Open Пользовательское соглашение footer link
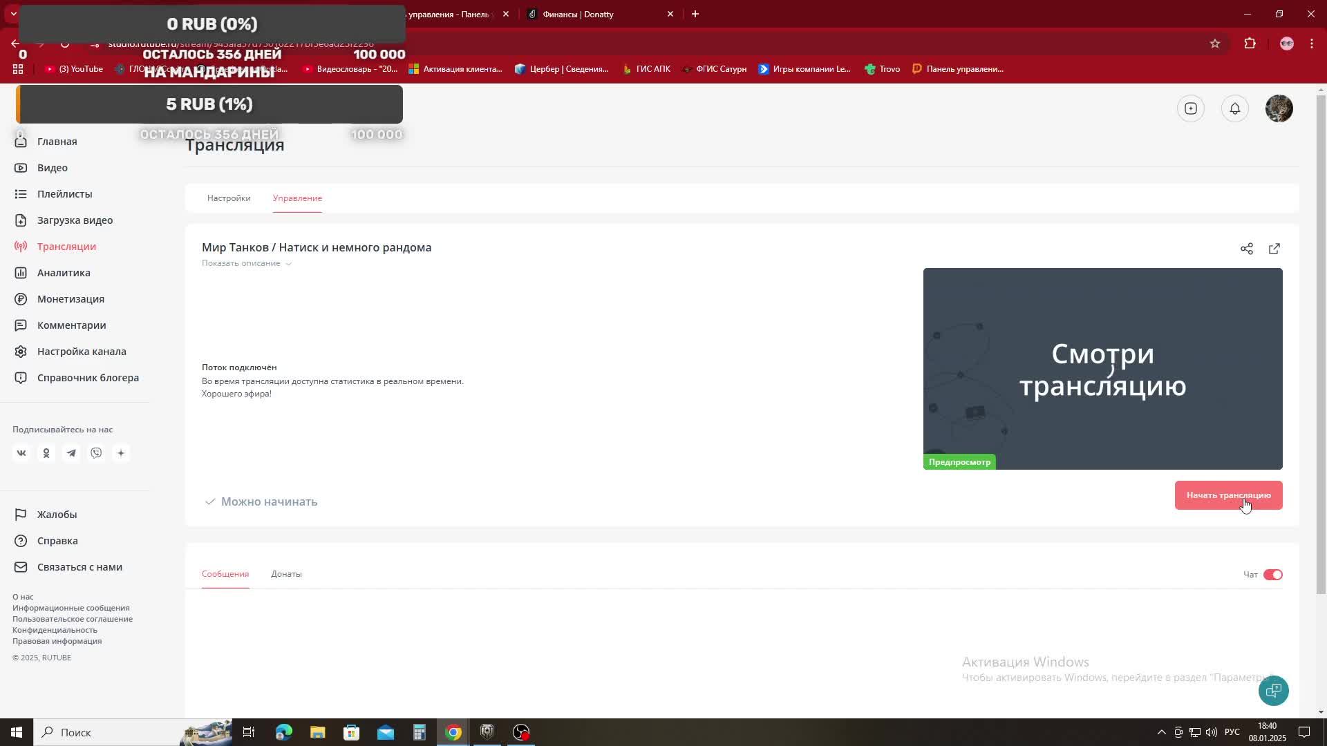The height and width of the screenshot is (746, 1327). coord(73,619)
